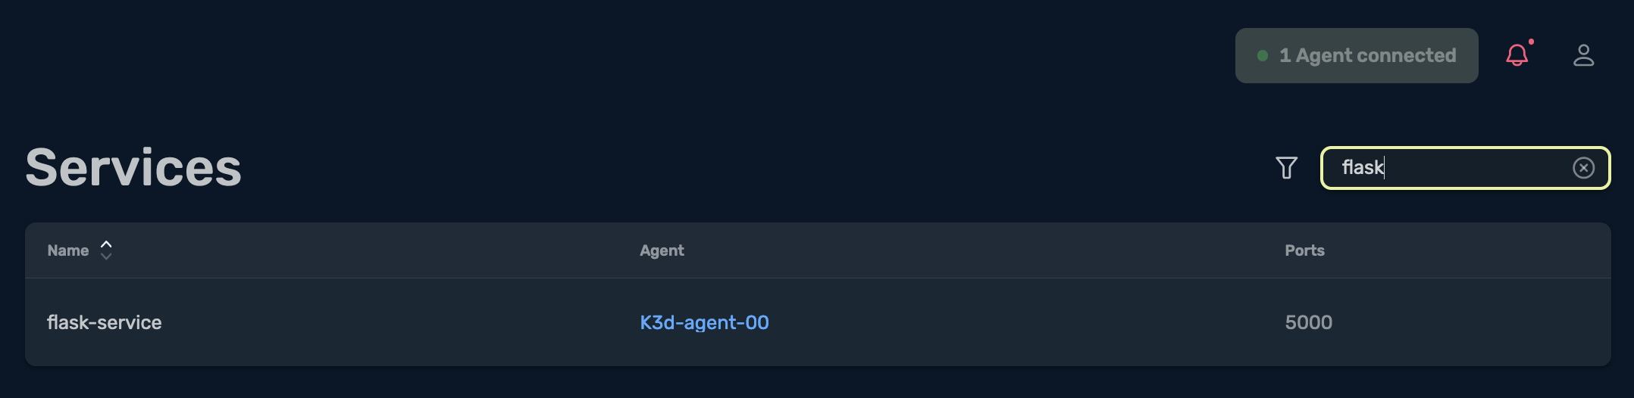
Task: Open the K3d-agent-00 agent link
Action: 704,322
